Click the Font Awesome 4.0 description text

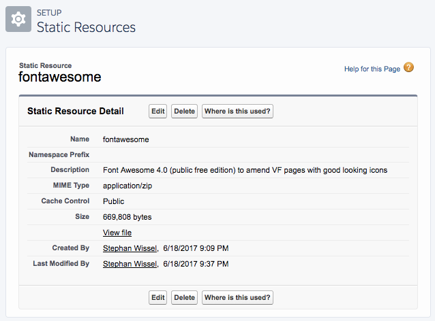(245, 170)
